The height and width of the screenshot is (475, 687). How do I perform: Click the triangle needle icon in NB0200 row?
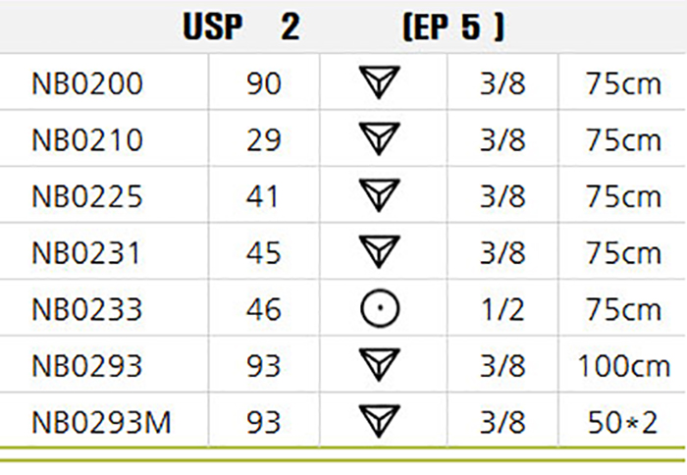point(380,81)
